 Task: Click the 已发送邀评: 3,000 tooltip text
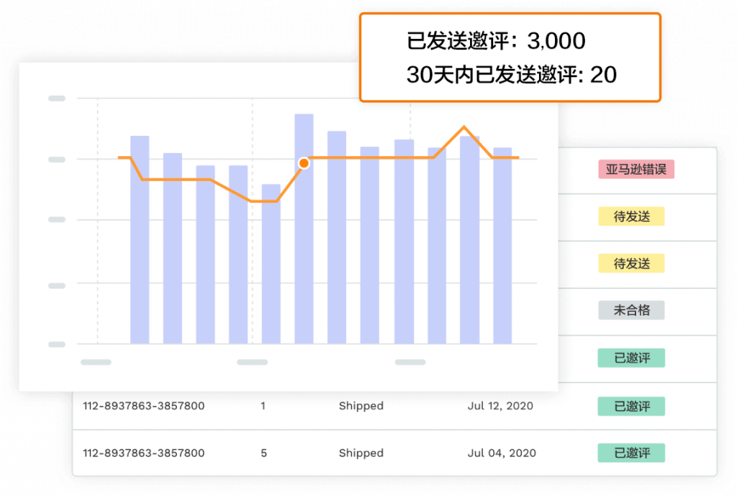click(497, 40)
